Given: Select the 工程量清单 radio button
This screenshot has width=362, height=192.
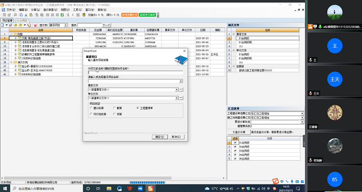Looking at the screenshot, I should click(x=137, y=108).
